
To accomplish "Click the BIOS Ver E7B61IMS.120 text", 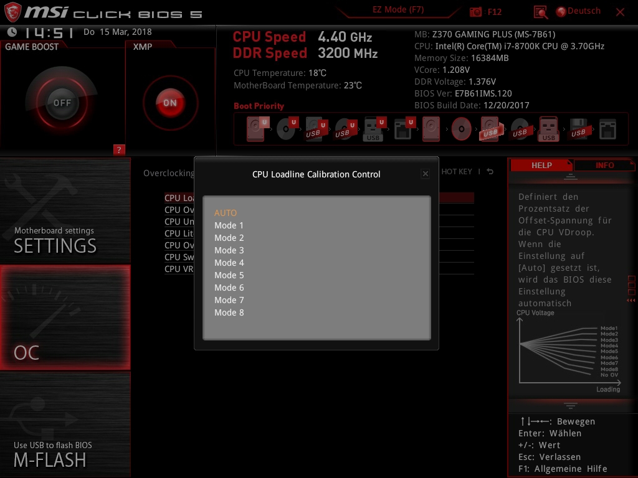I will pos(463,93).
